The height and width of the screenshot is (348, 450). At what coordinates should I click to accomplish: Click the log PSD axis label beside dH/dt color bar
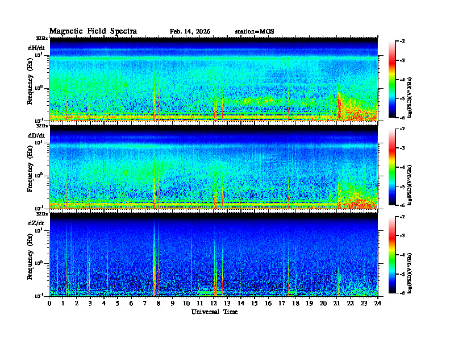coord(410,97)
